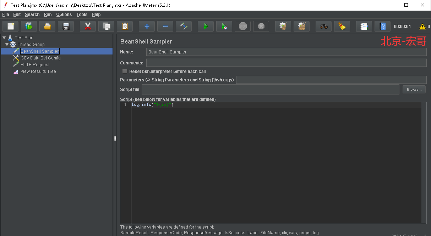This screenshot has height=236, width=431.
Task: Open the Templates icon
Action: pyautogui.click(x=29, y=26)
